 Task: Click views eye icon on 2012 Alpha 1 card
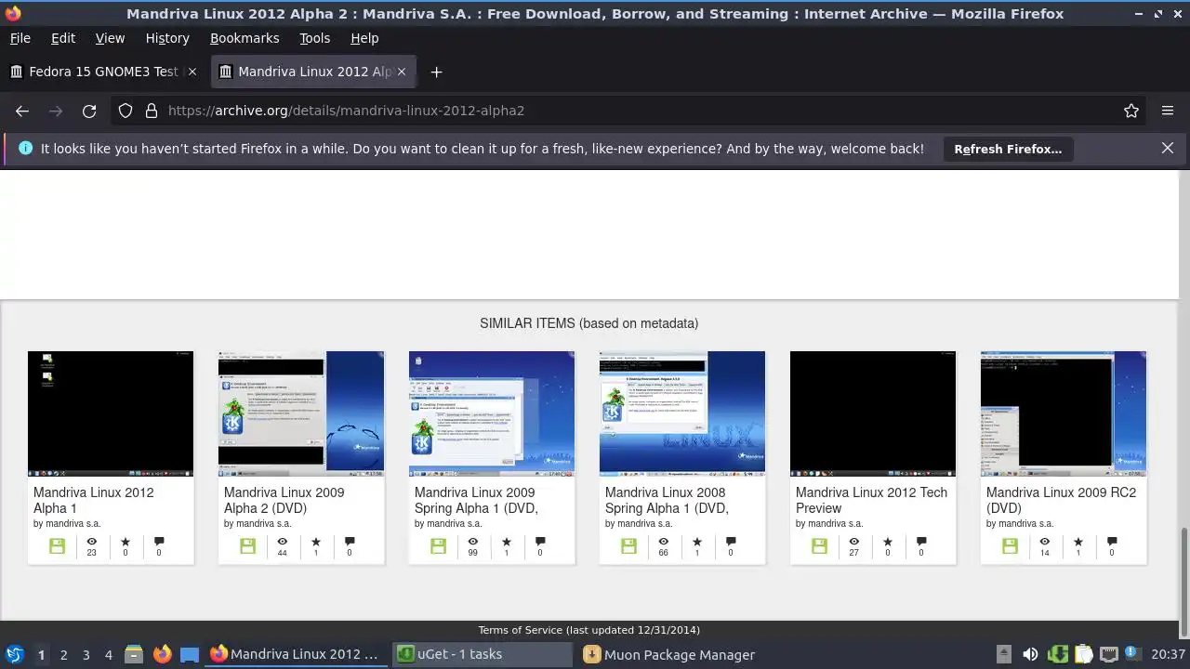[92, 542]
